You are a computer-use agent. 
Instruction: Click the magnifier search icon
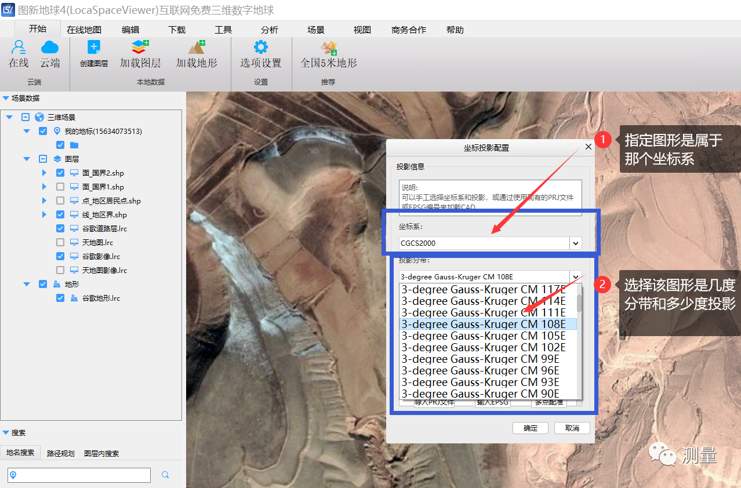(165, 475)
